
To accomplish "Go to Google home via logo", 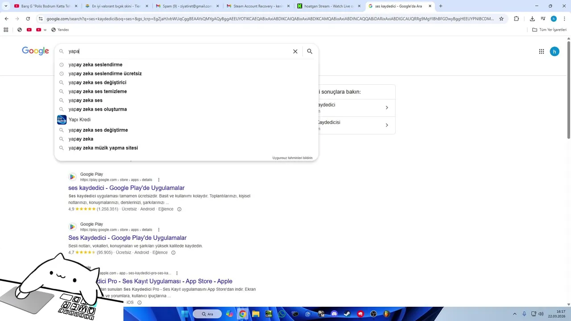I will click(35, 51).
